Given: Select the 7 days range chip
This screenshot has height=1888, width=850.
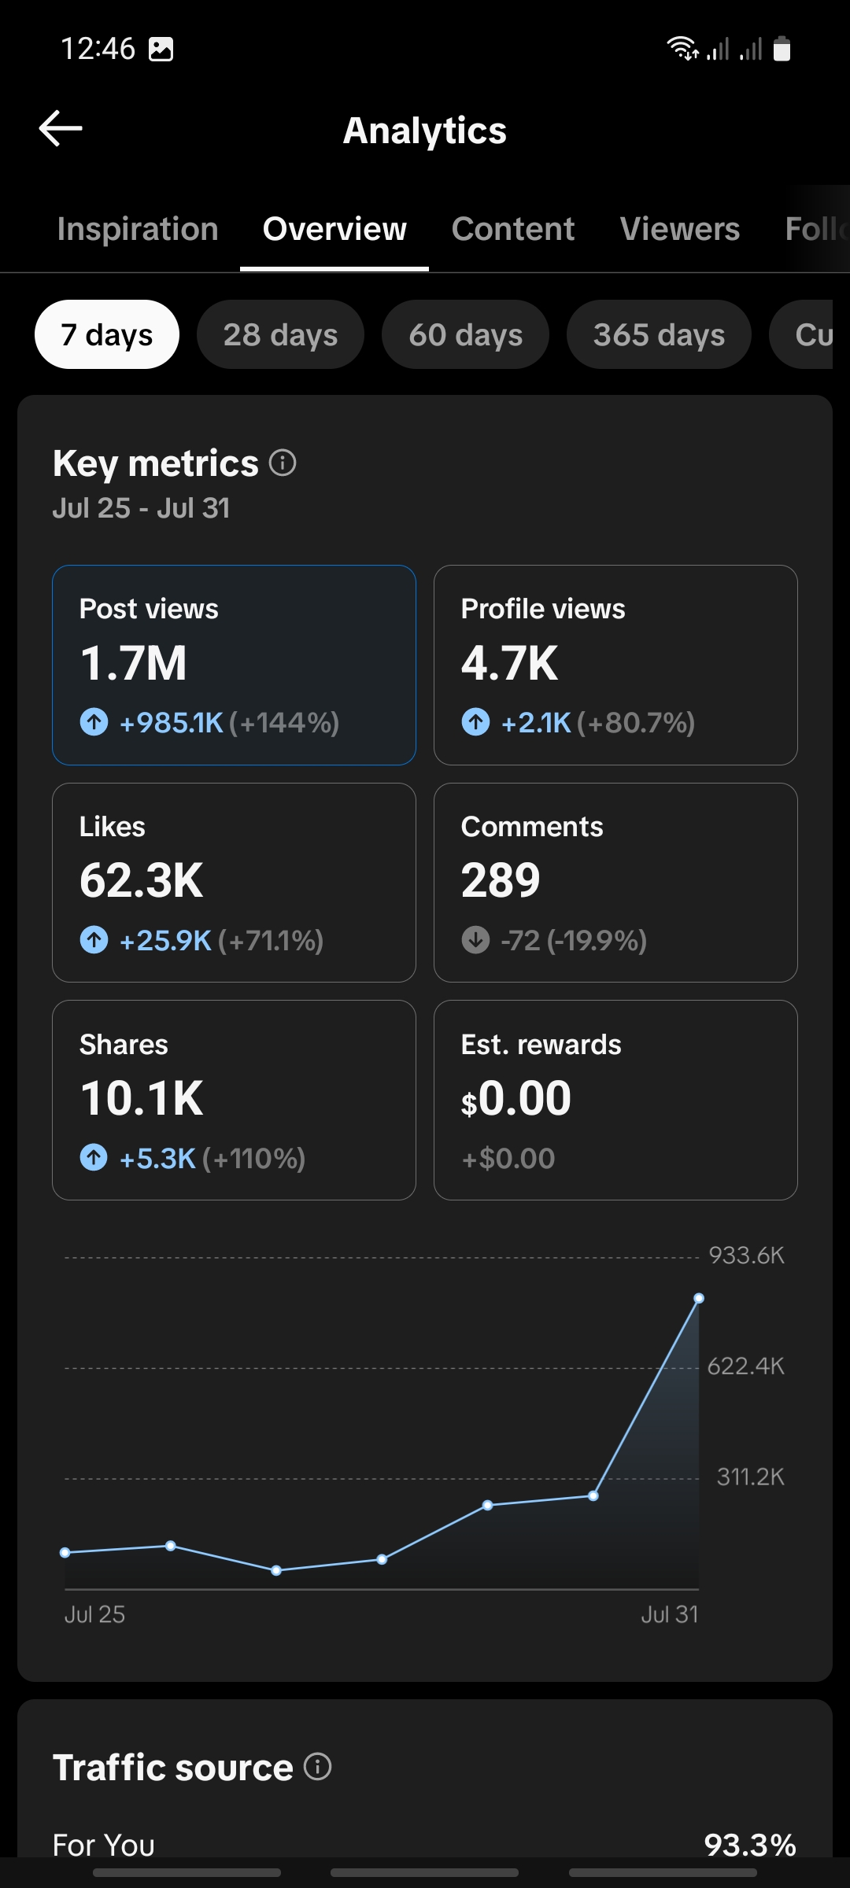Looking at the screenshot, I should pyautogui.click(x=107, y=334).
